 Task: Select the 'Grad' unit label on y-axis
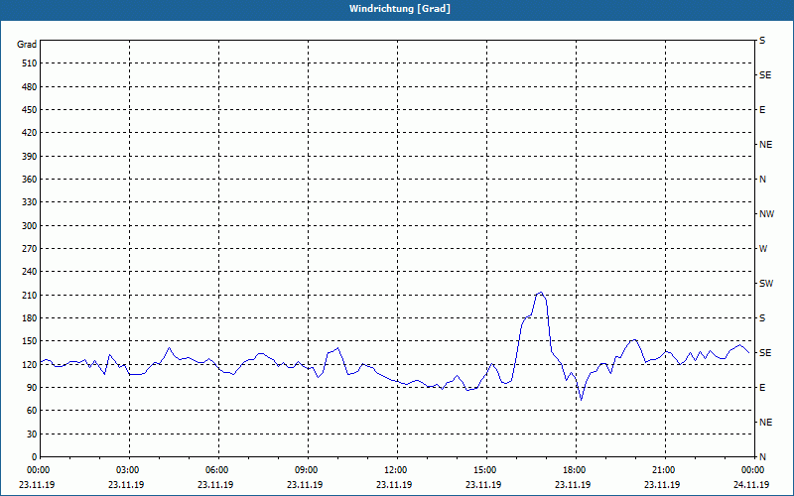27,45
